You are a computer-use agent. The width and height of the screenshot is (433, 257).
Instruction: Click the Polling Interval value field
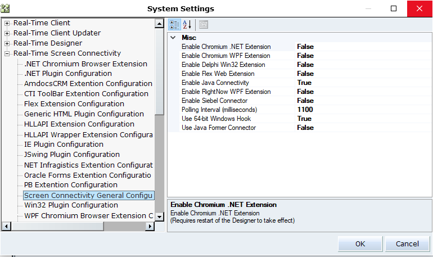305,110
